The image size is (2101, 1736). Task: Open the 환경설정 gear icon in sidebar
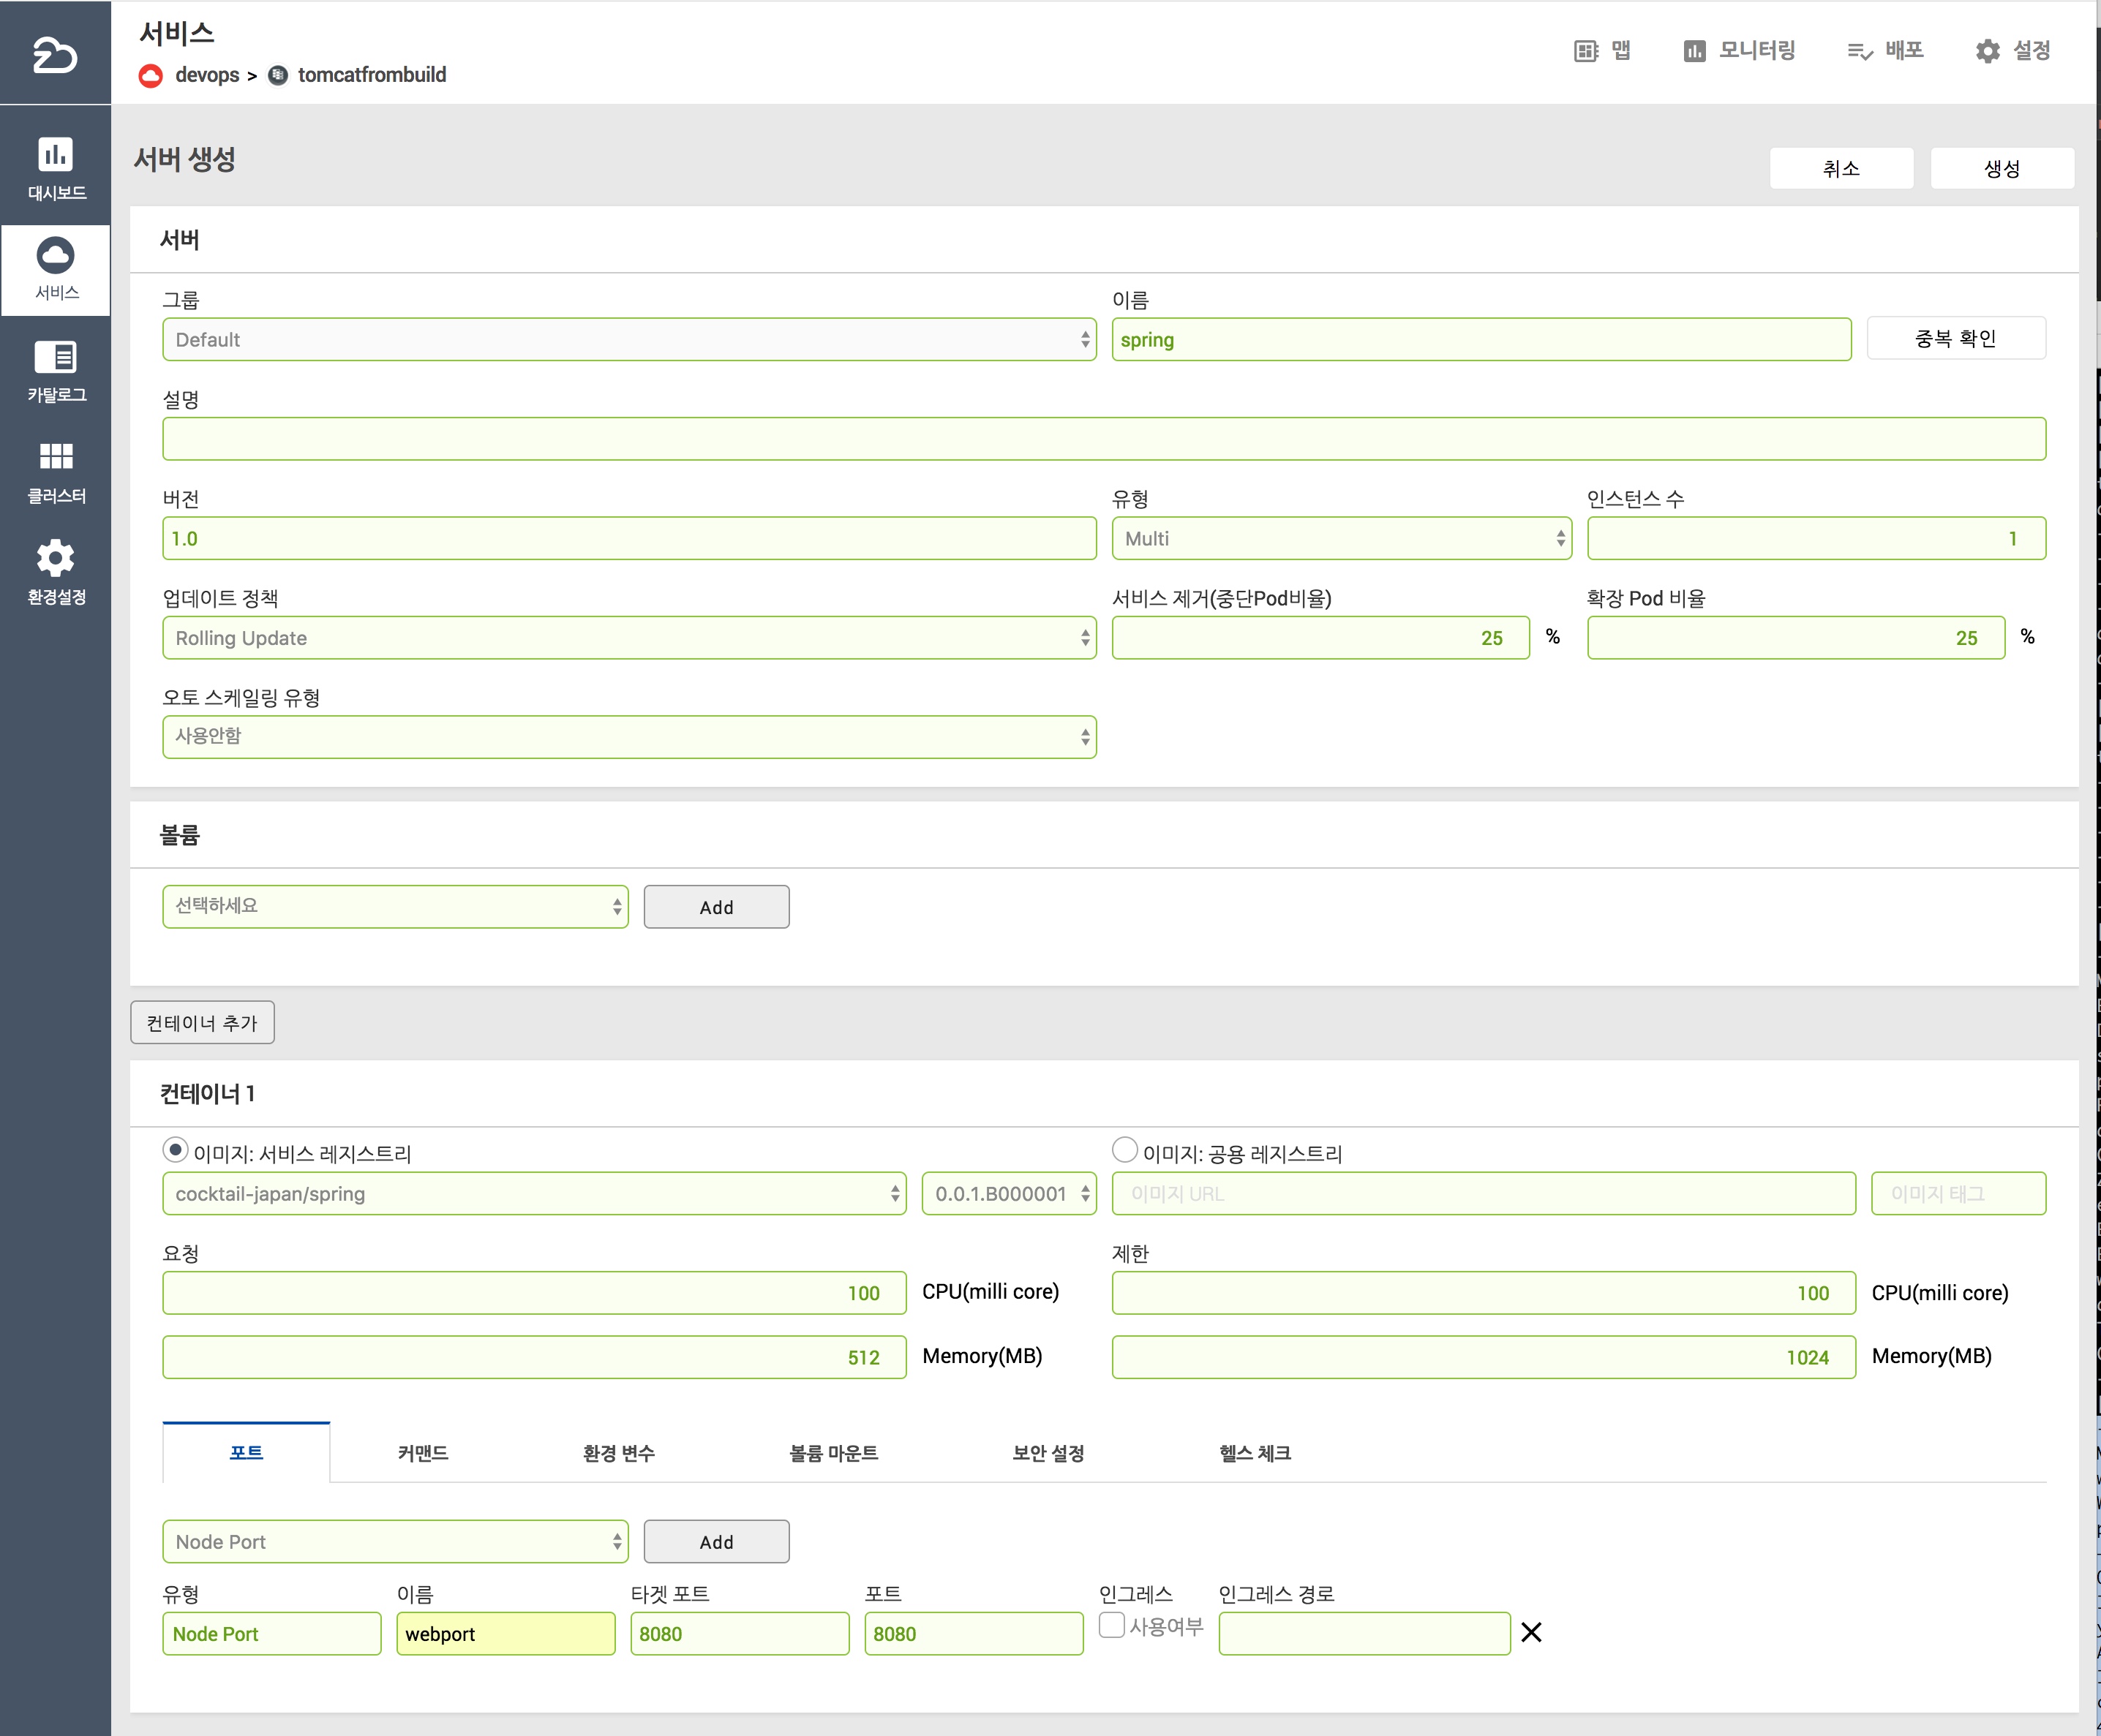click(x=55, y=558)
